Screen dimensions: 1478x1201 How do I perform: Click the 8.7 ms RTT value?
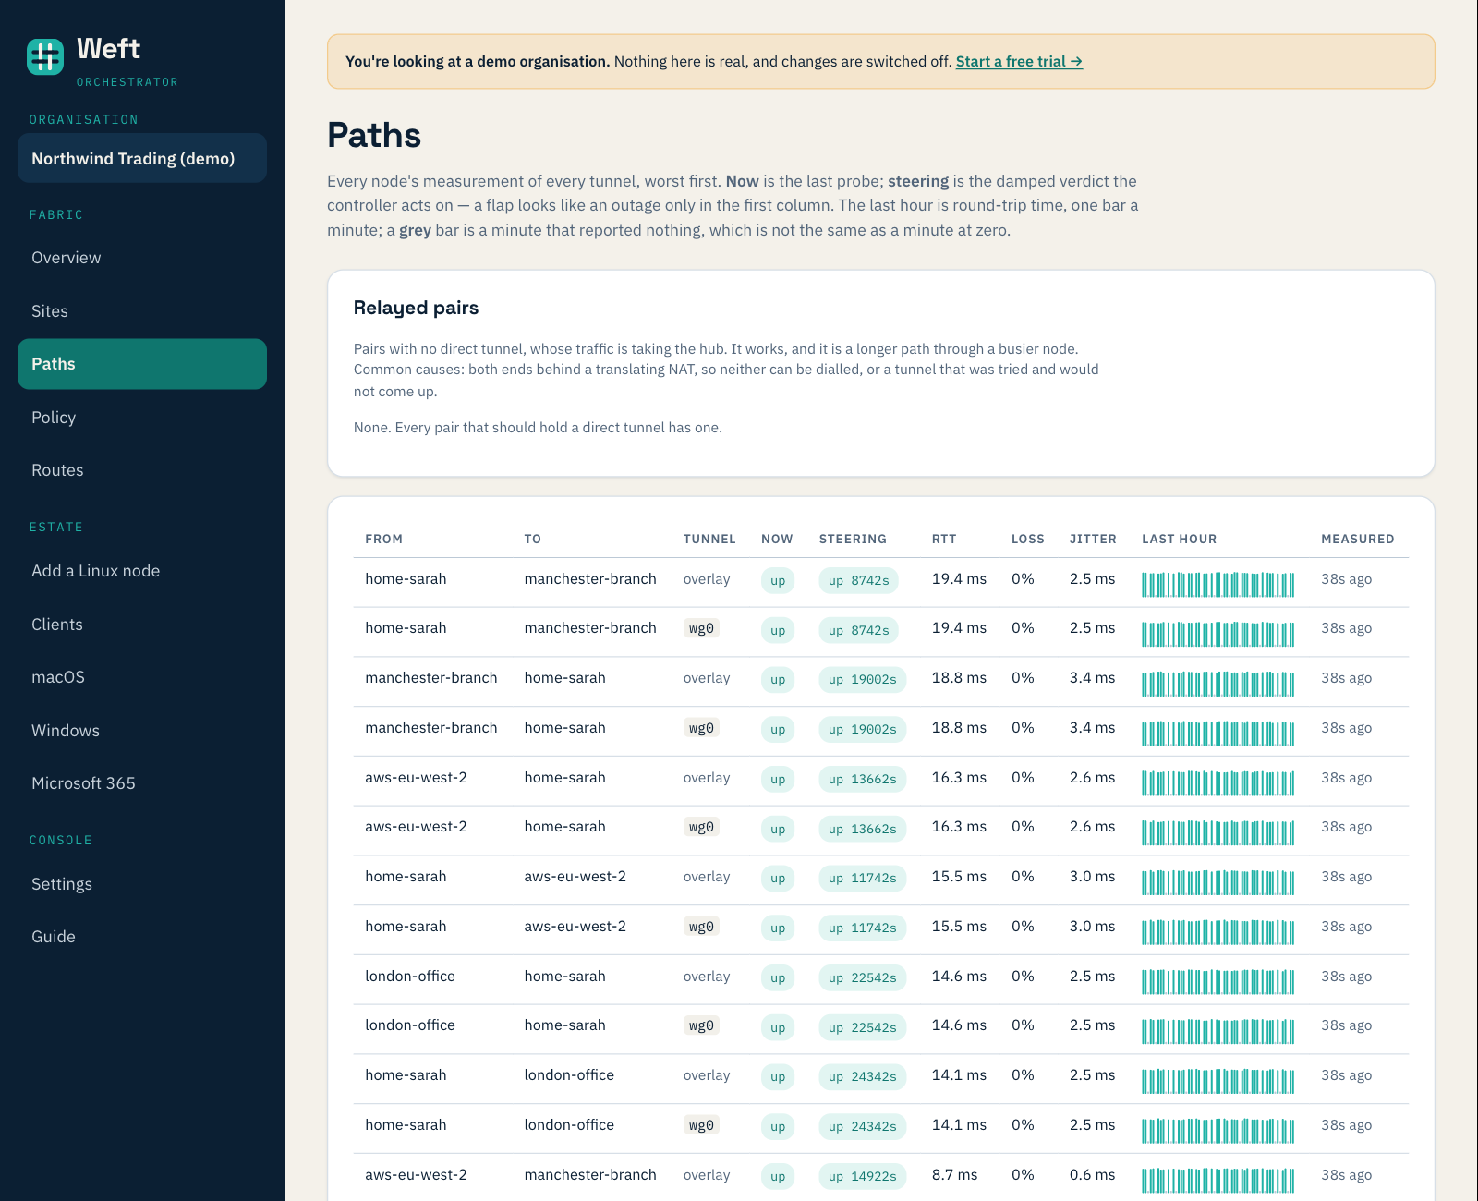[954, 1175]
